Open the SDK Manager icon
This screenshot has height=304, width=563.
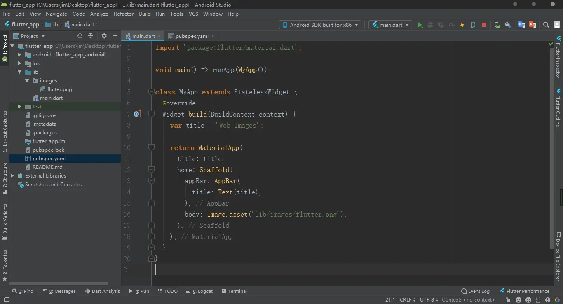click(x=508, y=25)
